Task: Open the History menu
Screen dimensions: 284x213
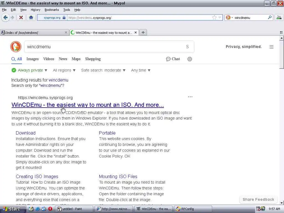Action: pos(35,10)
